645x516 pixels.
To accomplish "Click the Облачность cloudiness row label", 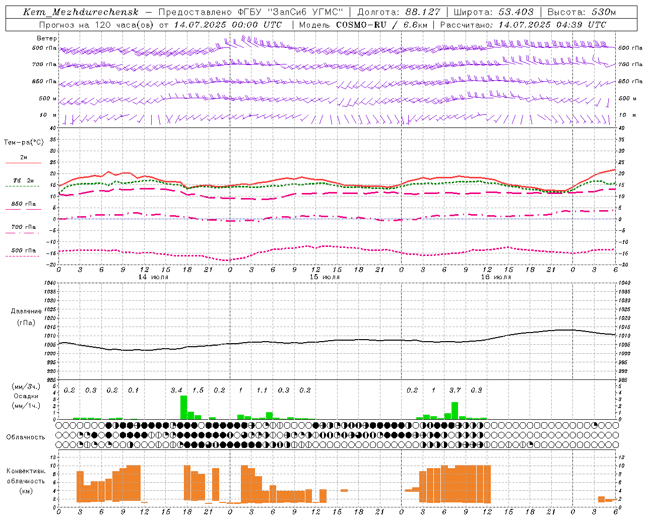I will click(x=26, y=437).
